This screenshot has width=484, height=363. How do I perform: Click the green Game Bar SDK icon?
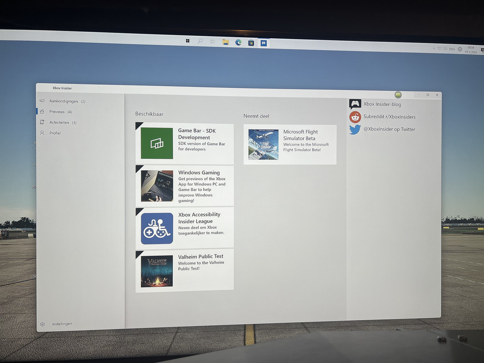click(157, 143)
